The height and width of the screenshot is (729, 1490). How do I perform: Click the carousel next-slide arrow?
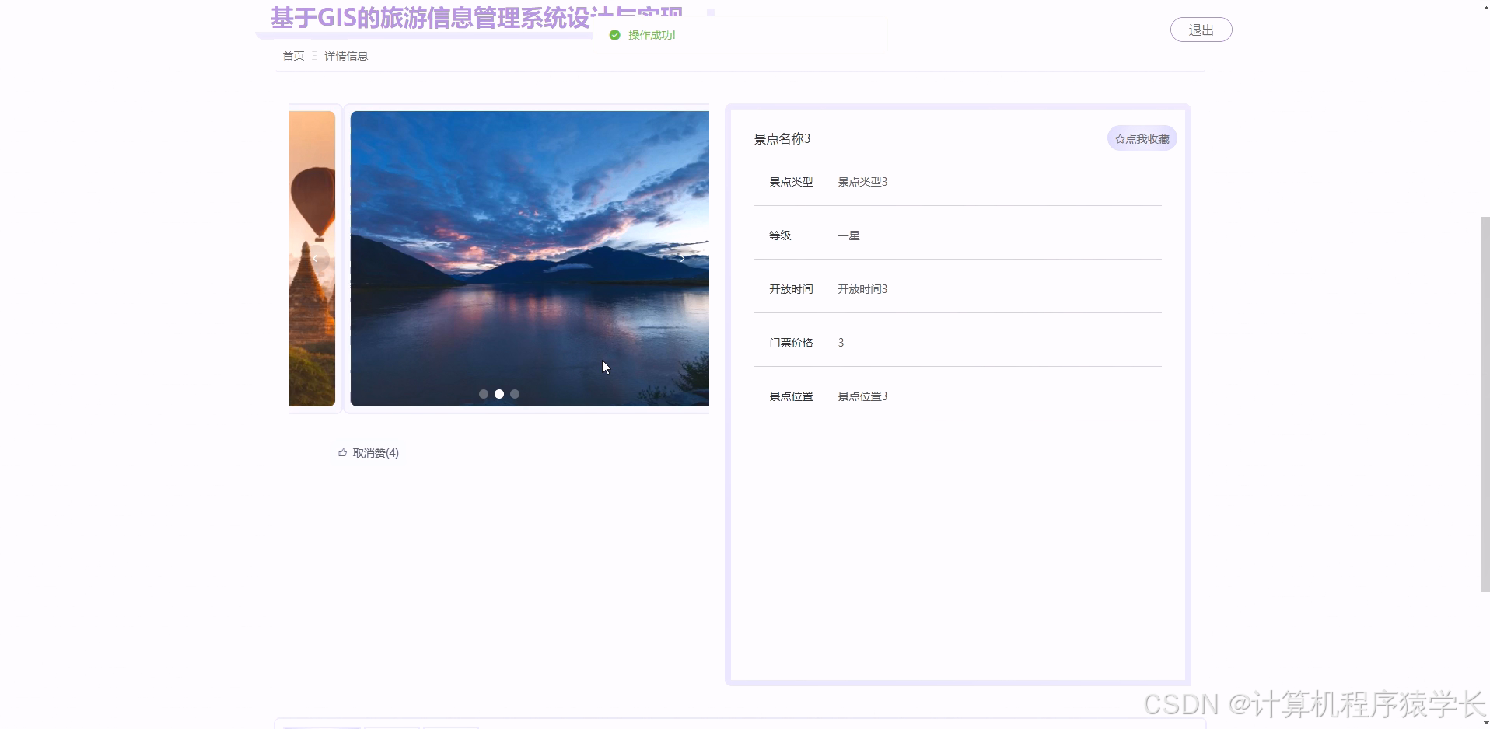pos(682,258)
